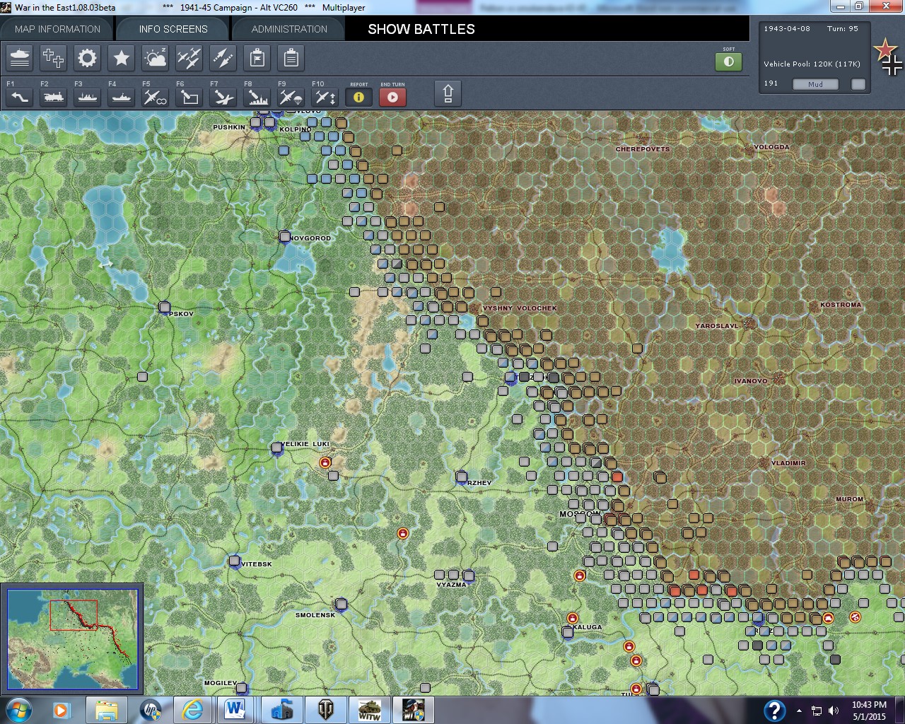The height and width of the screenshot is (724, 905).
Task: Open the victory points star icon
Action: pyautogui.click(x=121, y=58)
